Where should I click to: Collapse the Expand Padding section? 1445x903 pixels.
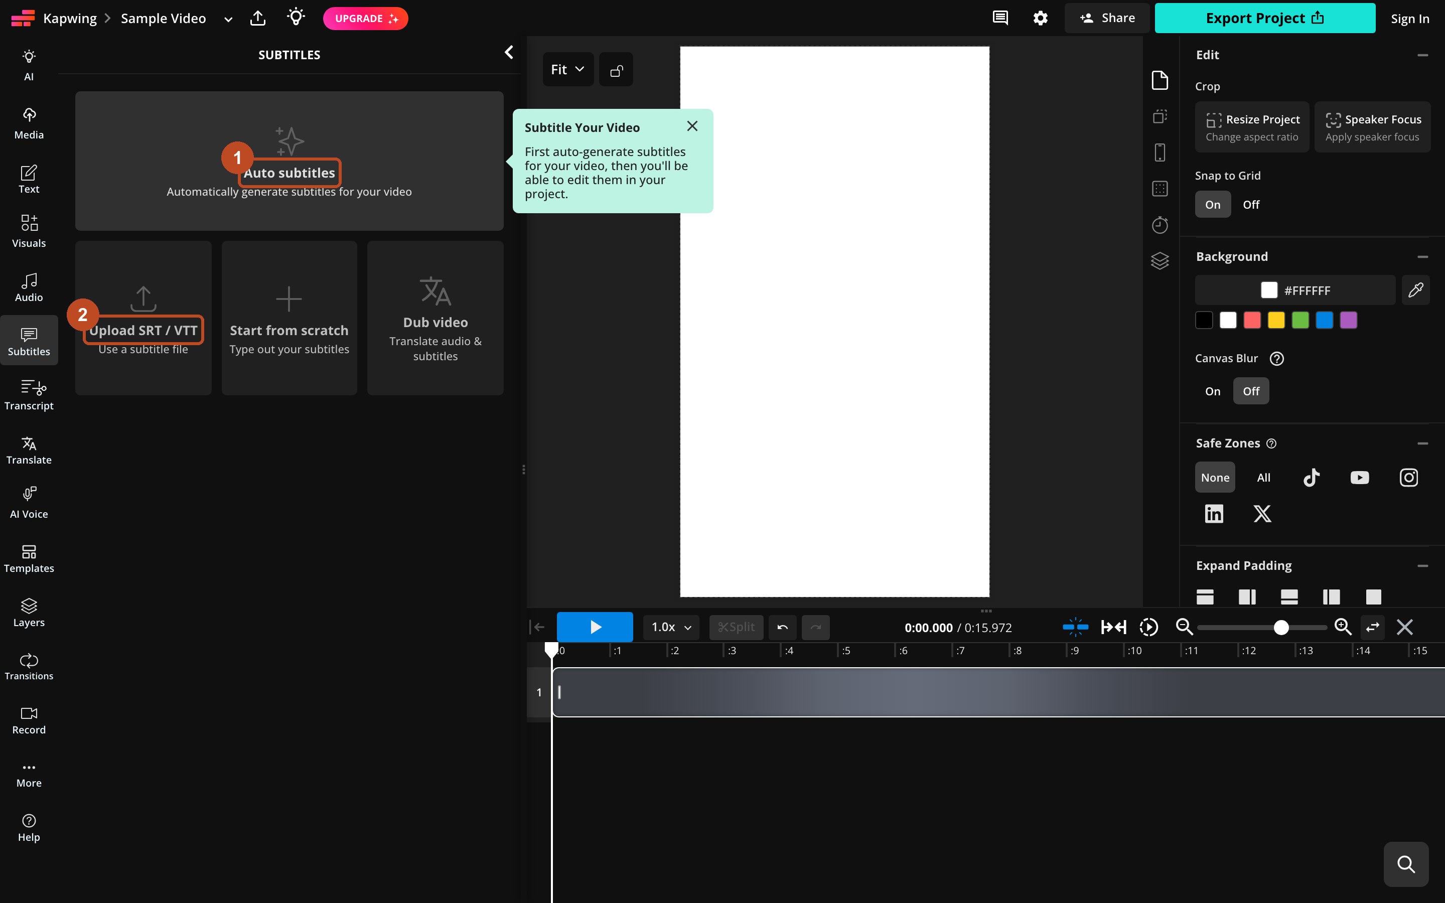pyautogui.click(x=1422, y=565)
